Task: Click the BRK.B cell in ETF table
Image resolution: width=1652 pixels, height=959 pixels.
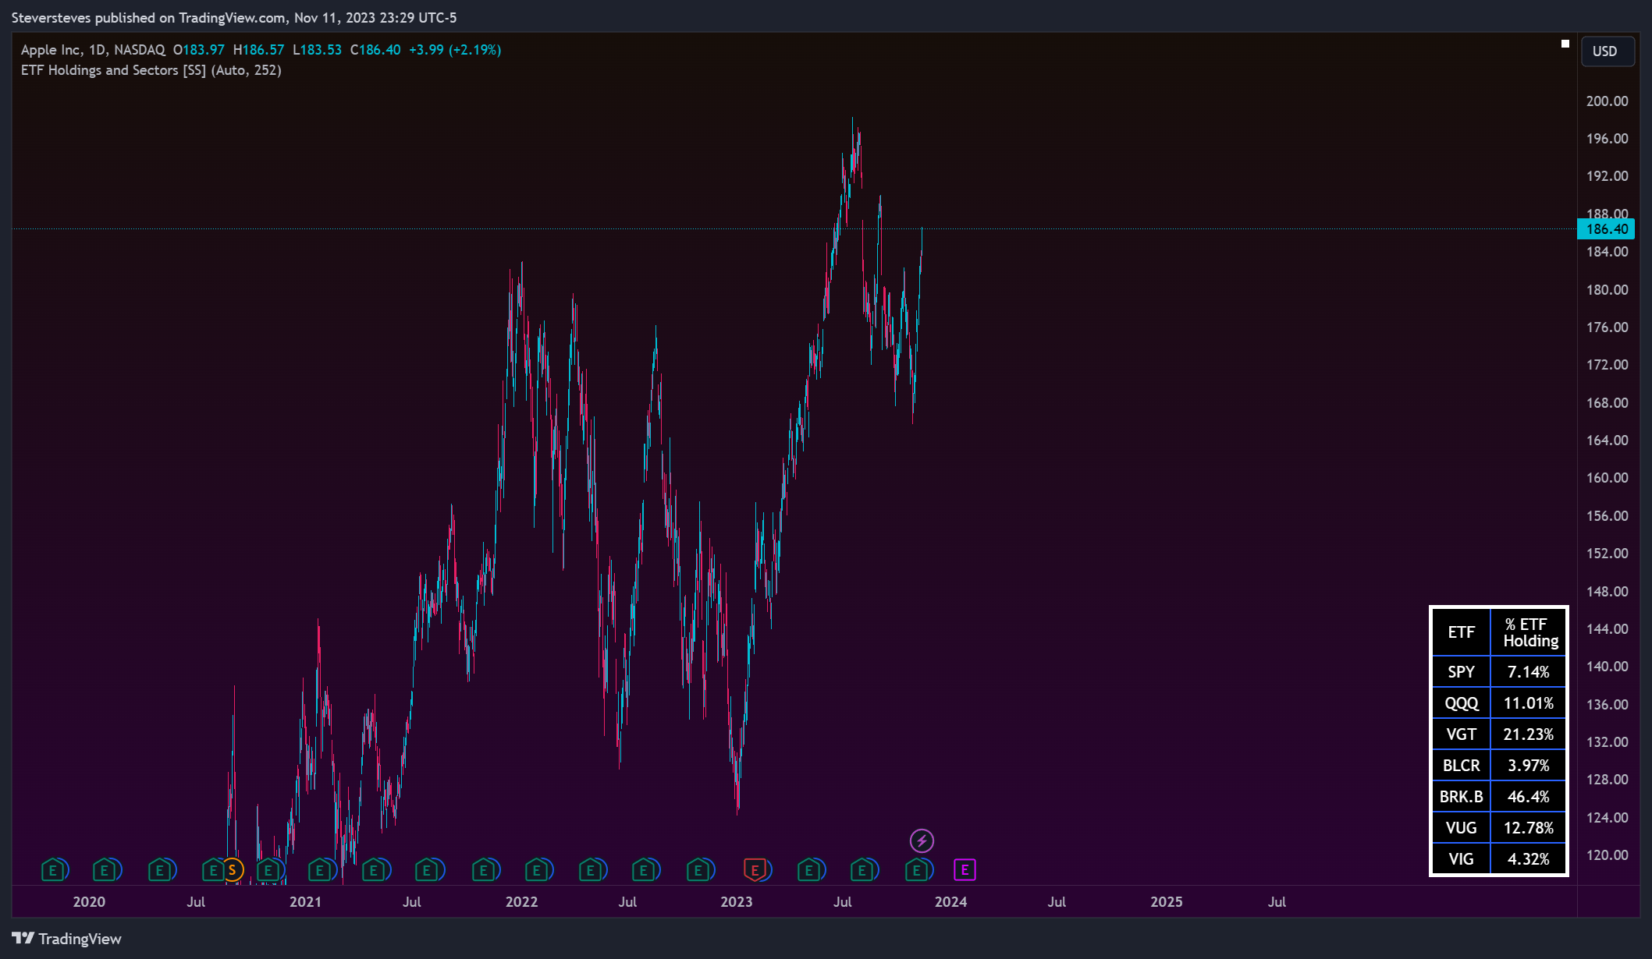Action: [1462, 797]
